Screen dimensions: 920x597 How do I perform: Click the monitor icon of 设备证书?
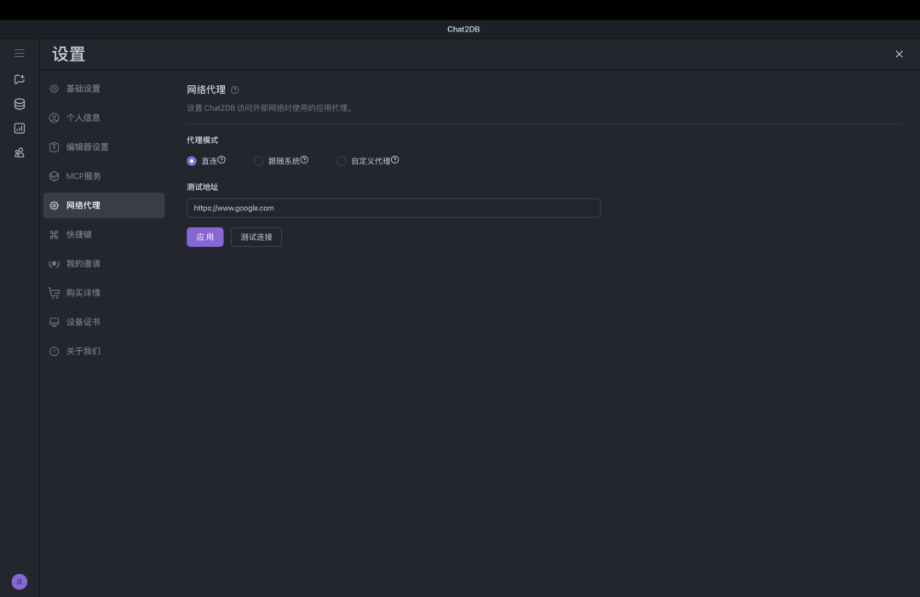click(x=54, y=322)
